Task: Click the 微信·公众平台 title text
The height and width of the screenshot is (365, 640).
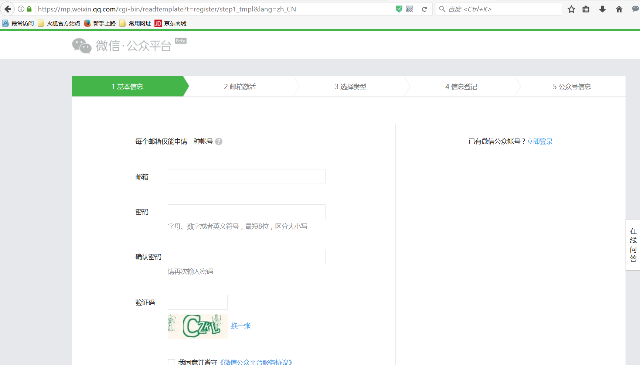Action: [x=133, y=46]
